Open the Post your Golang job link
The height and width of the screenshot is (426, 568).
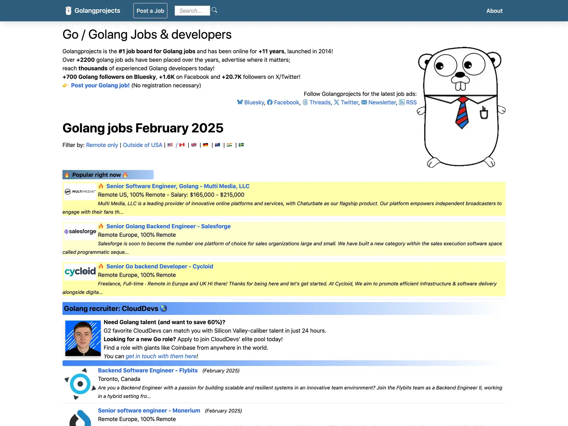click(100, 85)
